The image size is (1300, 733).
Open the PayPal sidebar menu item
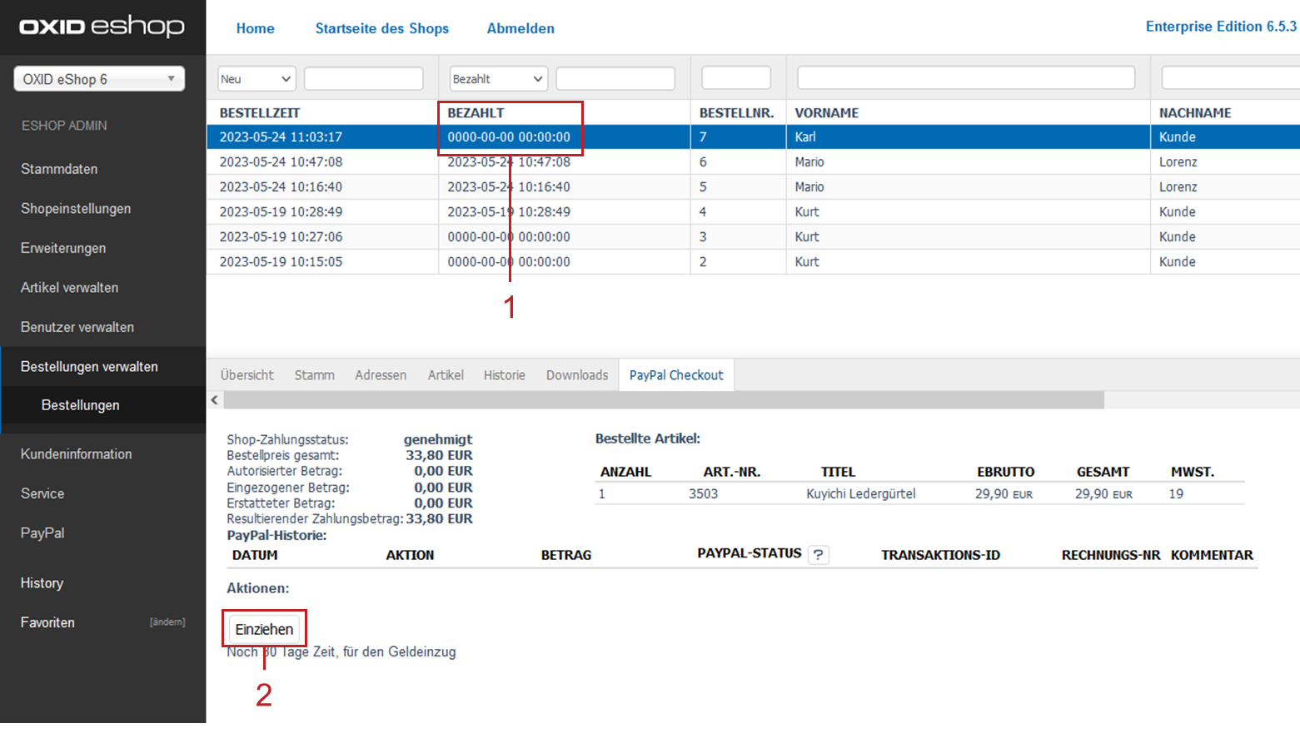[42, 533]
